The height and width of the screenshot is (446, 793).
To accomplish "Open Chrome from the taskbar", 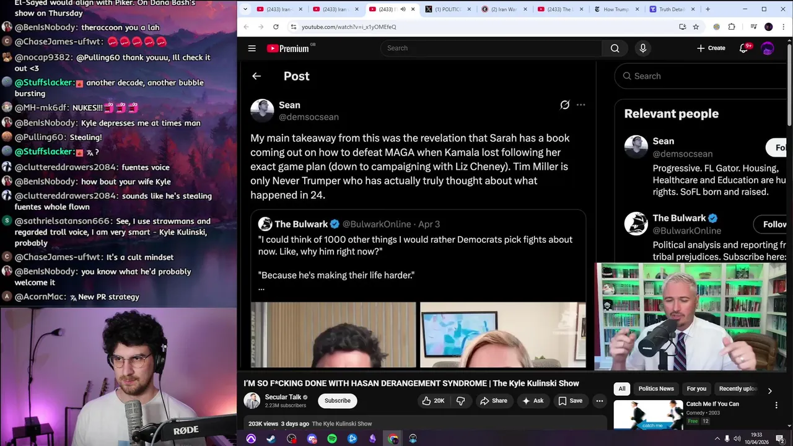I will coord(393,439).
